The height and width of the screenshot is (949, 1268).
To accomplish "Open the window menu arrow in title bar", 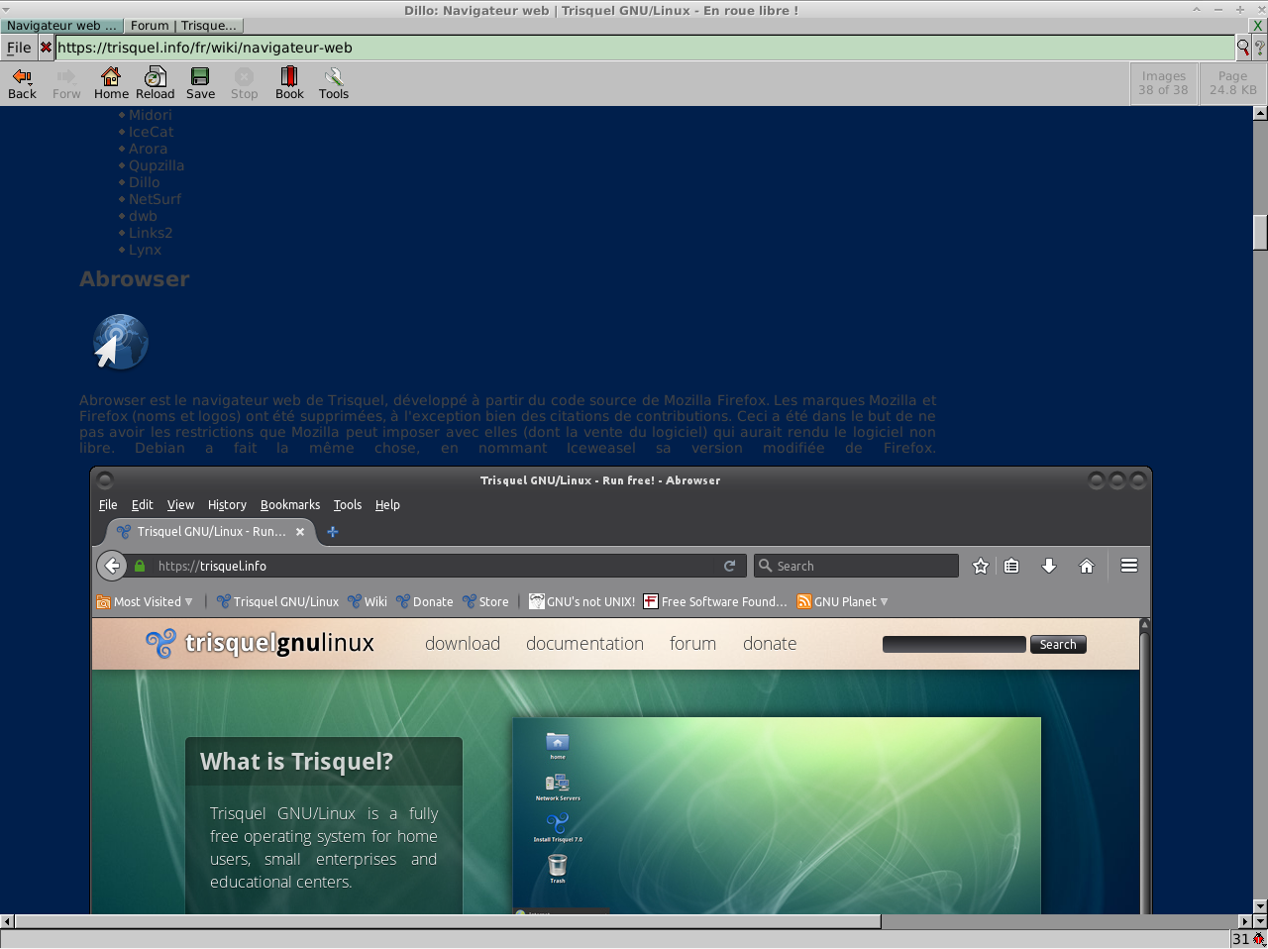I will click(x=7, y=10).
